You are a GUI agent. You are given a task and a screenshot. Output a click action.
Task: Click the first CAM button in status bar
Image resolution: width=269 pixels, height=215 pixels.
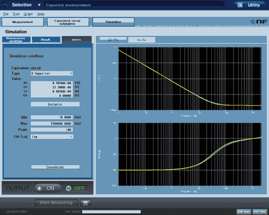pos(244,212)
